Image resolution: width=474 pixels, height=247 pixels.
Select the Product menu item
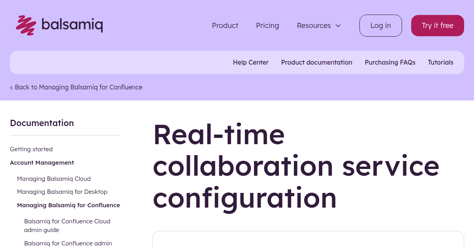(225, 25)
